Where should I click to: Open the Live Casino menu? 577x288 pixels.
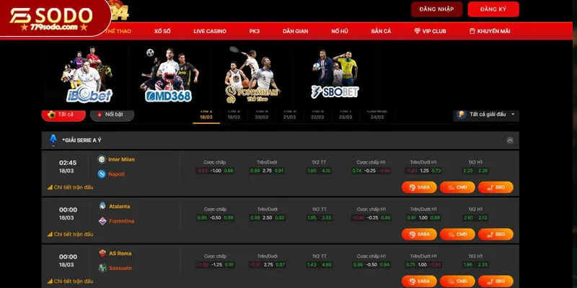(x=210, y=31)
